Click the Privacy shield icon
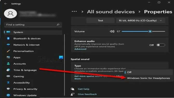This screenshot has height=98, width=174. pos(8,89)
